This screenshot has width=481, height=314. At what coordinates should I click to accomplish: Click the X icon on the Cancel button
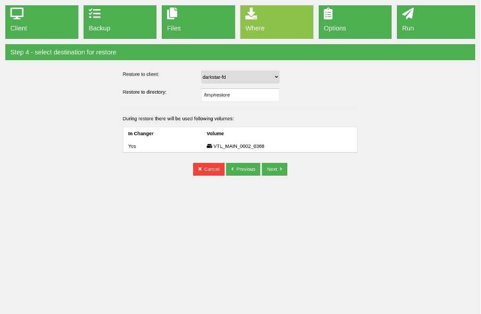(200, 169)
